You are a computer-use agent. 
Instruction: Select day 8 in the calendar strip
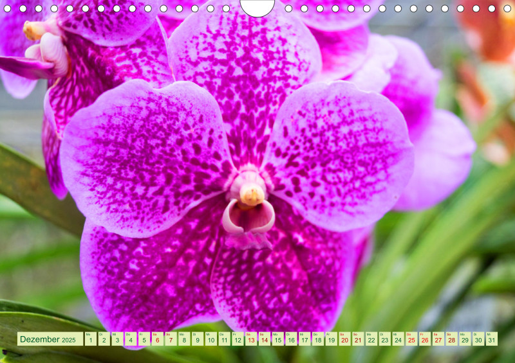click(x=184, y=339)
